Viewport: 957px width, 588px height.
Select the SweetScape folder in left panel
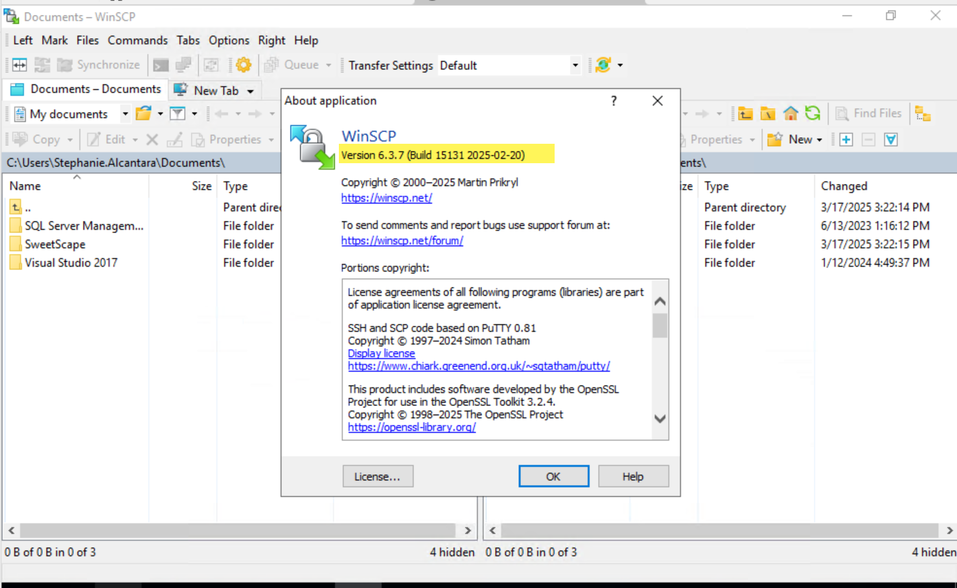coord(55,244)
